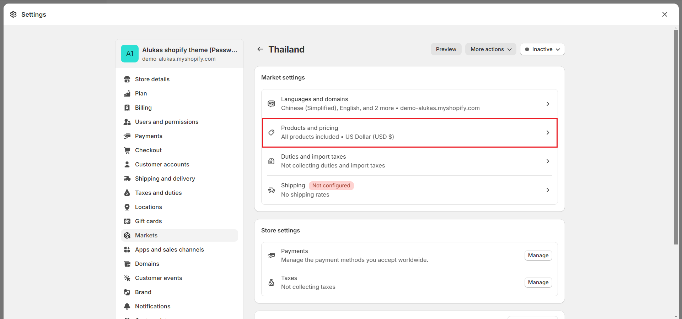This screenshot has height=319, width=682.
Task: Go to Shipping and delivery settings
Action: (x=165, y=178)
